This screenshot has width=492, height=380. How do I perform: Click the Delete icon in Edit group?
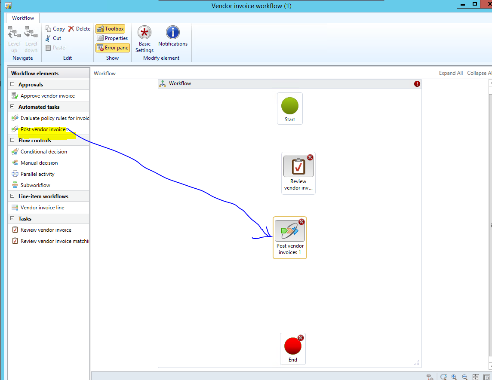coord(79,29)
